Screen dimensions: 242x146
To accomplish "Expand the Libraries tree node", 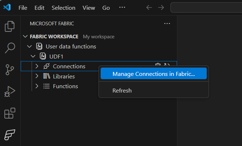I will pos(37,76).
